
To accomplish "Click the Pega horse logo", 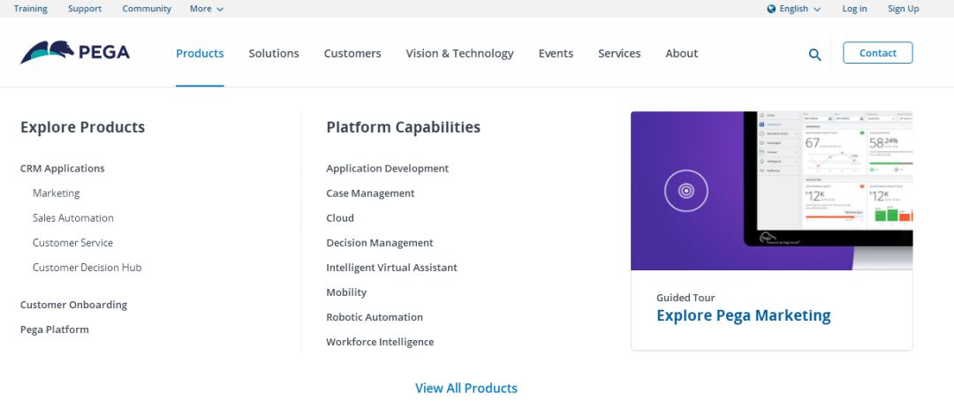I will click(46, 52).
